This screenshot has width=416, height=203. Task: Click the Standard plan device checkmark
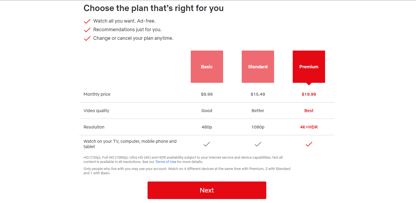point(258,144)
